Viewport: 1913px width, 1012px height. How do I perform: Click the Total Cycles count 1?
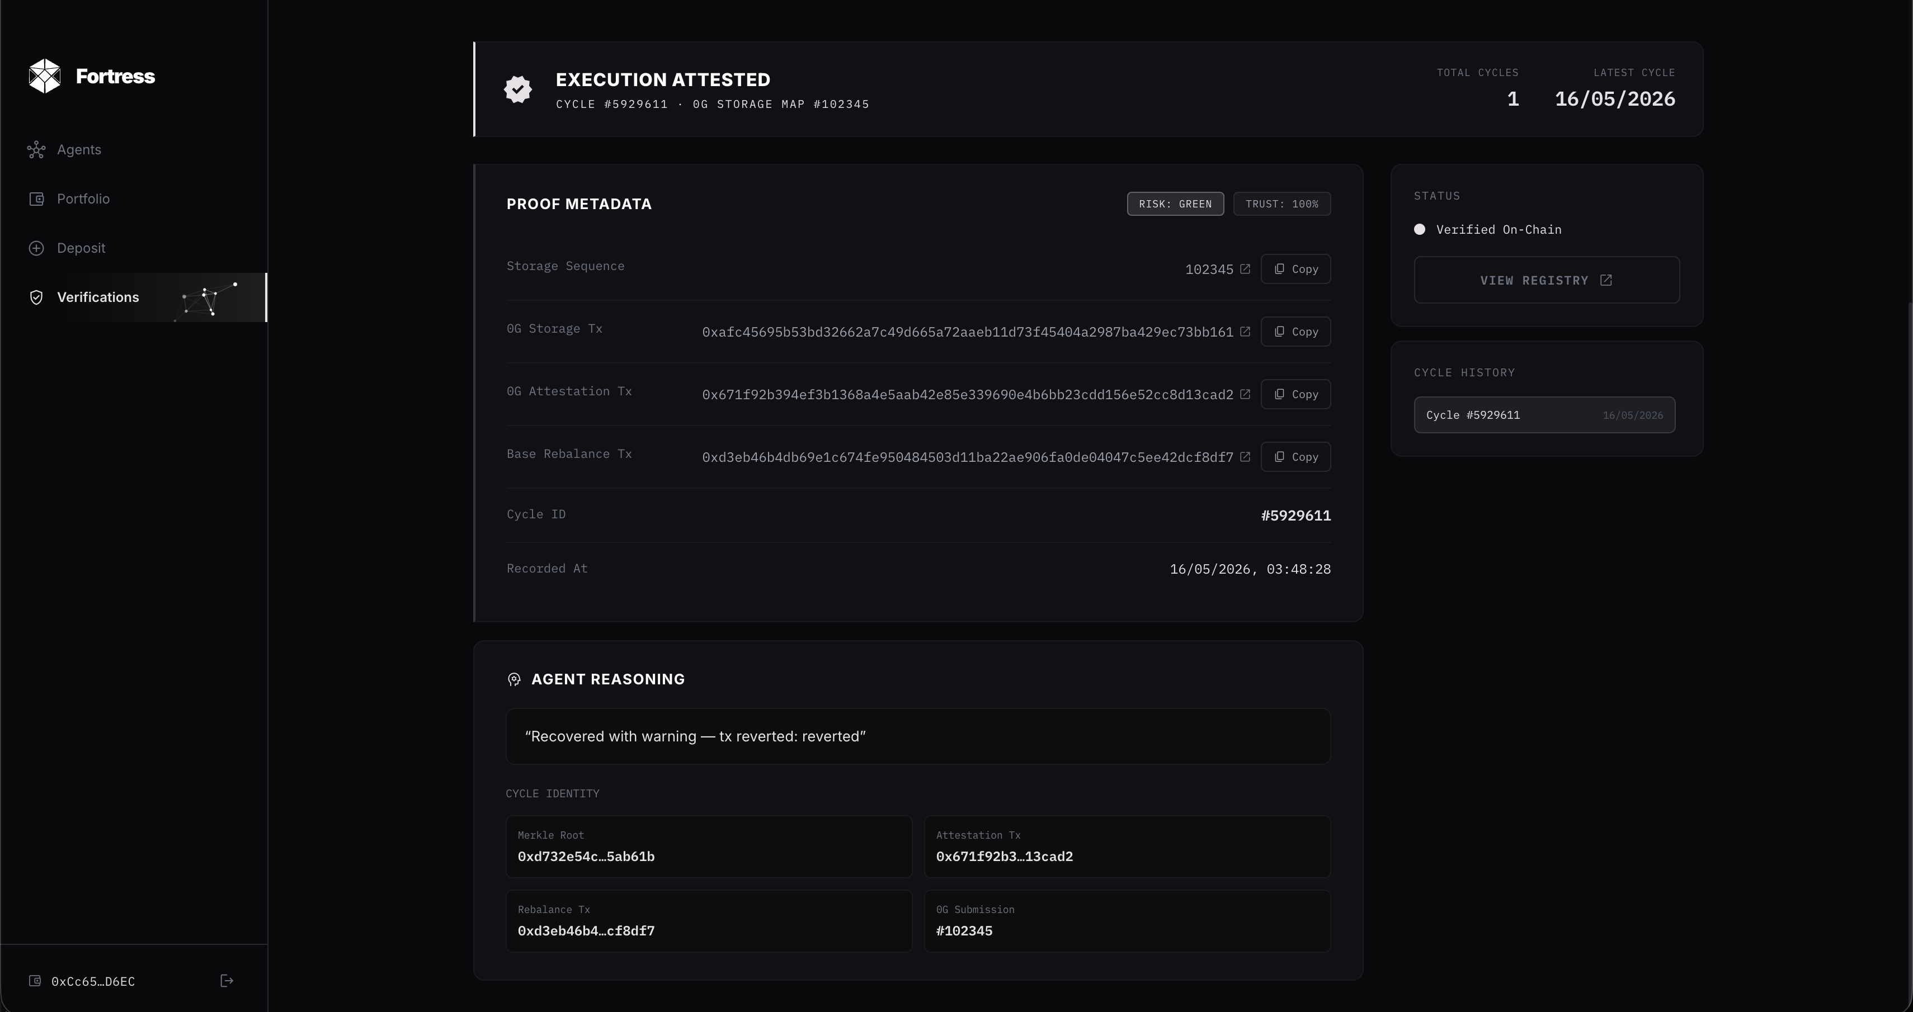pyautogui.click(x=1513, y=99)
